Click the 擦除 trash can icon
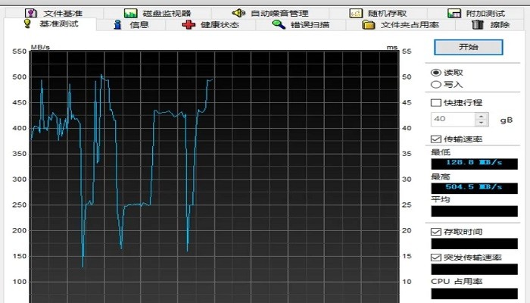Image resolution: width=530 pixels, height=303 pixels. coord(478,25)
